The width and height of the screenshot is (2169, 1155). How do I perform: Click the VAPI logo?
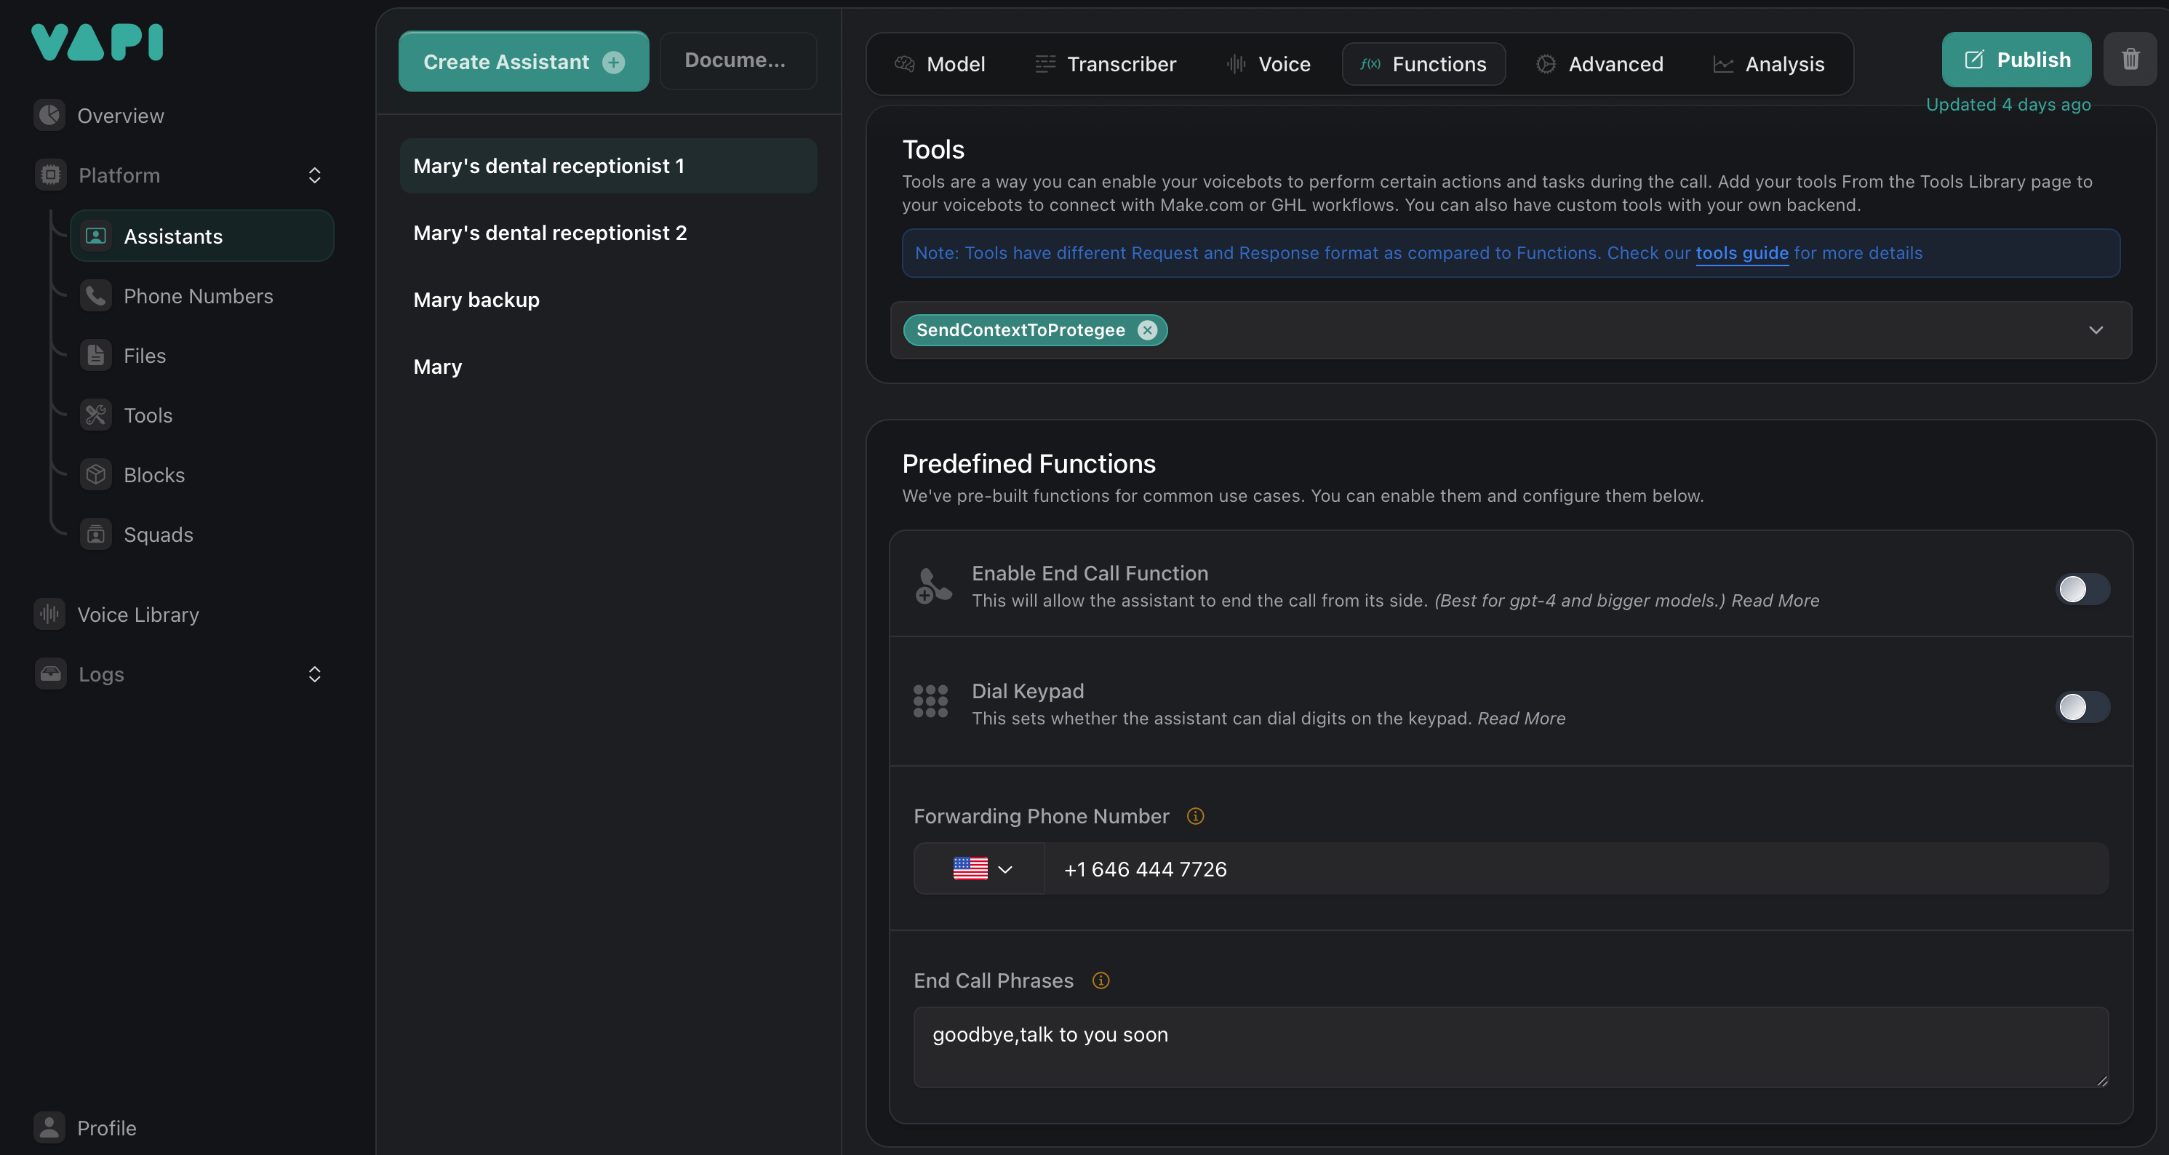coord(97,42)
